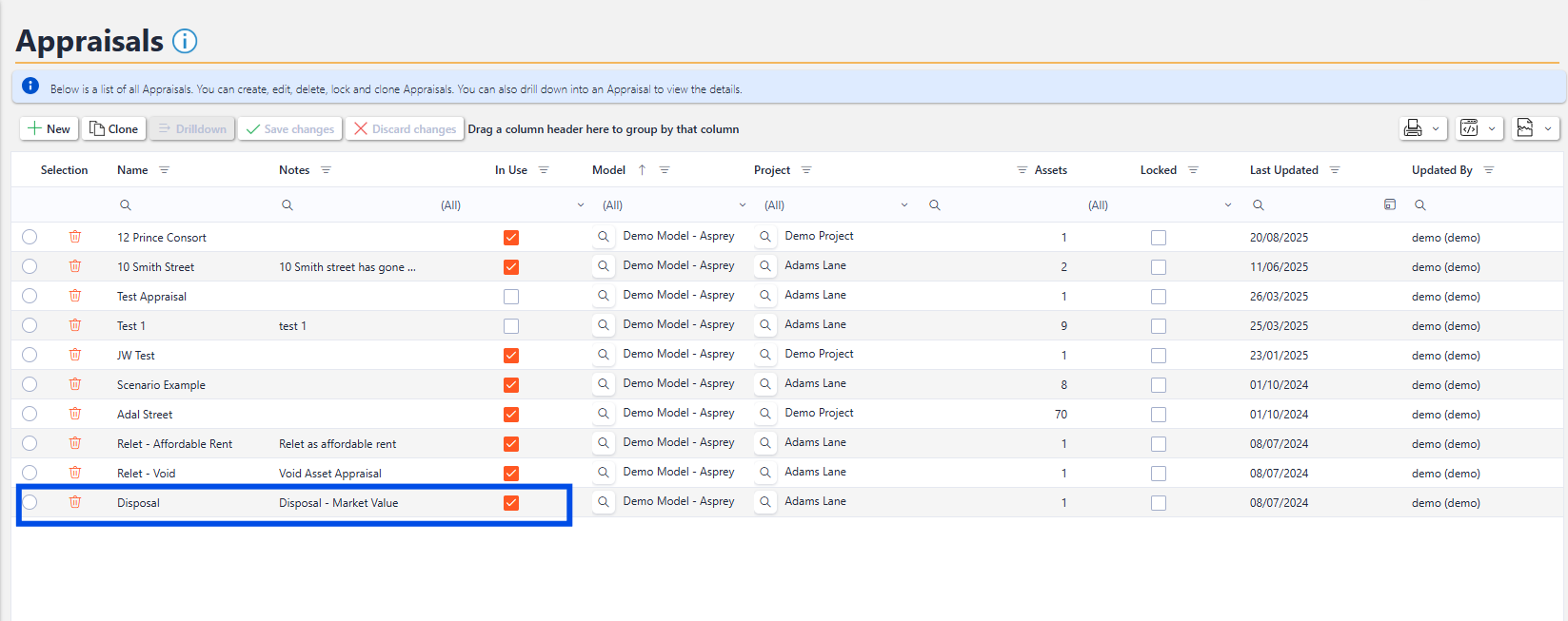Tick Locked checkbox for 10 Smith Street

pos(1158,267)
